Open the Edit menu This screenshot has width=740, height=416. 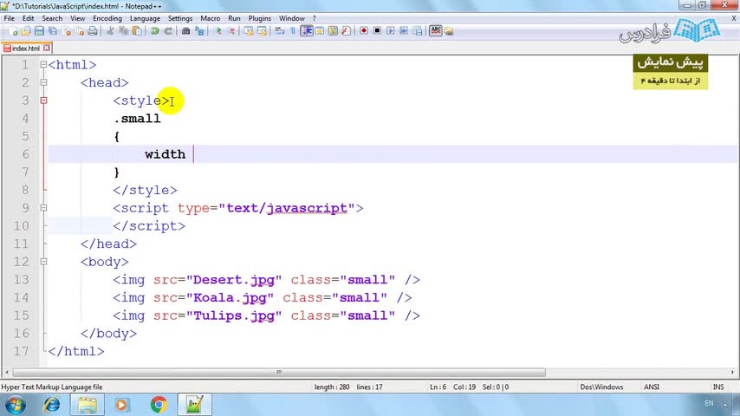click(29, 18)
